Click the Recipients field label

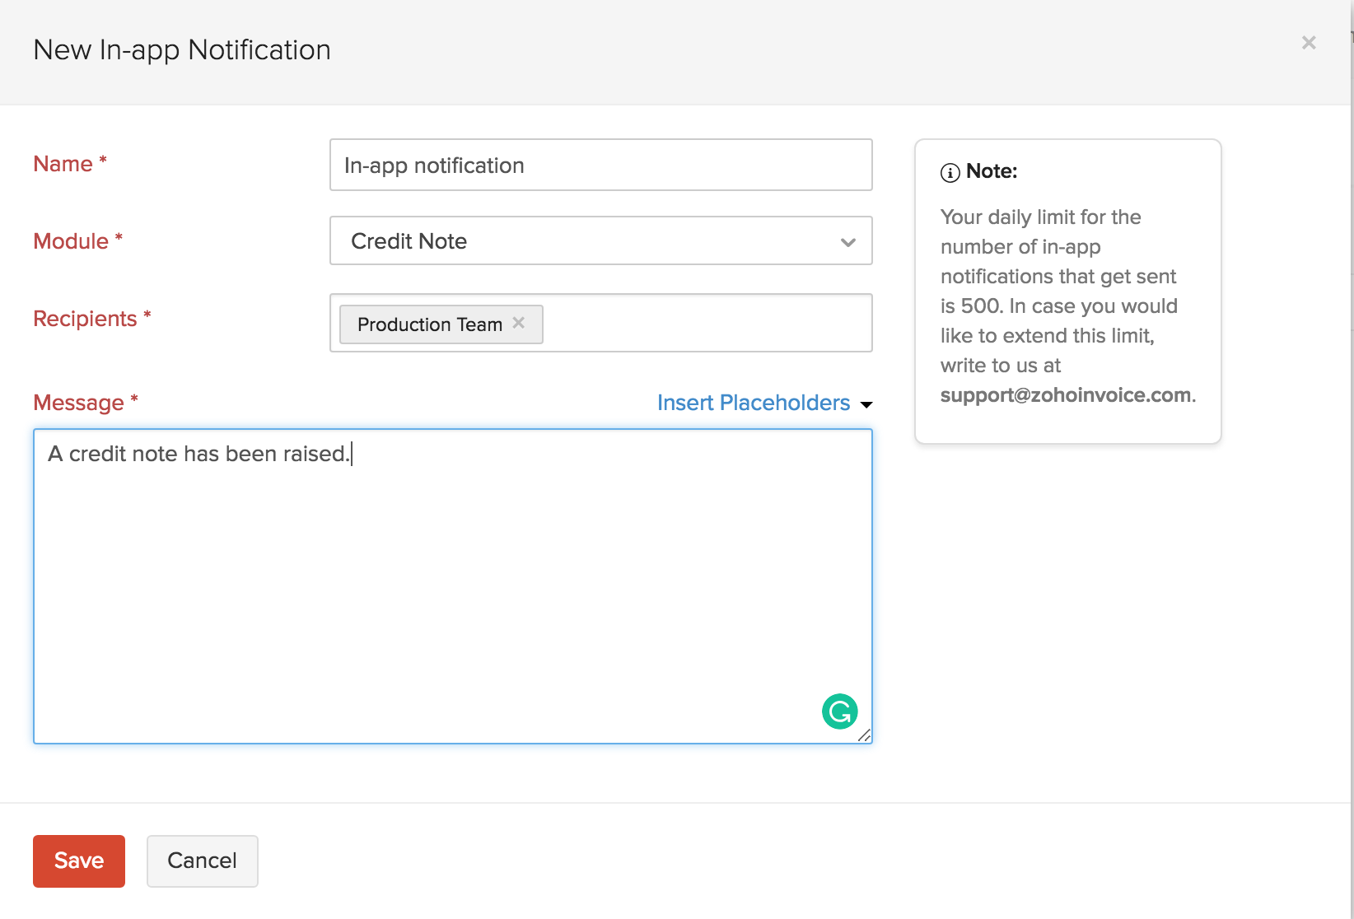pos(85,319)
